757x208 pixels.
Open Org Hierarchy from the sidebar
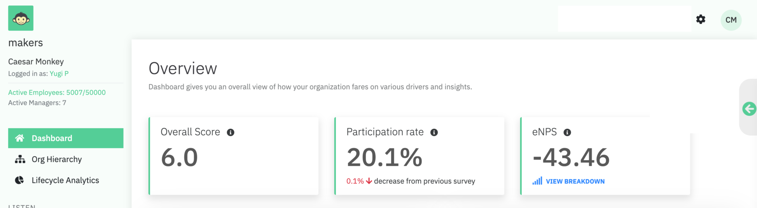[x=56, y=159]
